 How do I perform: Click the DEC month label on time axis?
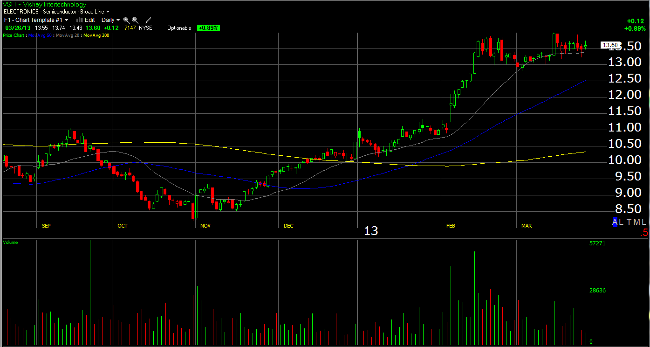288,226
